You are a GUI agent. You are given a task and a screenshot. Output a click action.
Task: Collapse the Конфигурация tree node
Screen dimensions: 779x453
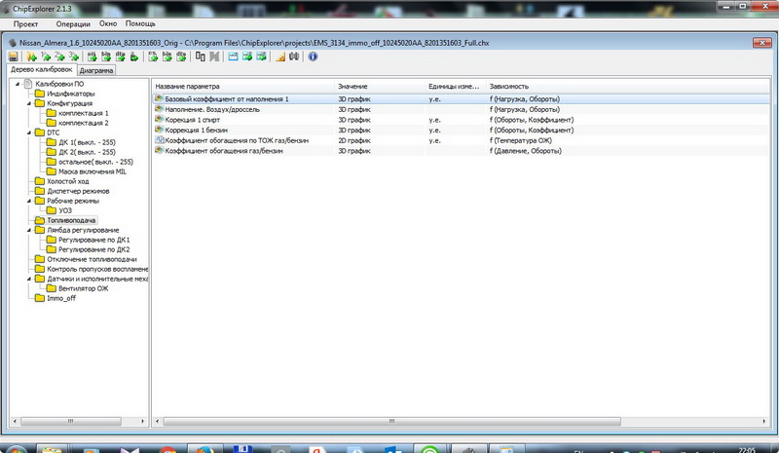pos(27,103)
